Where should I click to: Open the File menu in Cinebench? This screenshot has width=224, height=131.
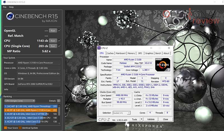pos(4,7)
